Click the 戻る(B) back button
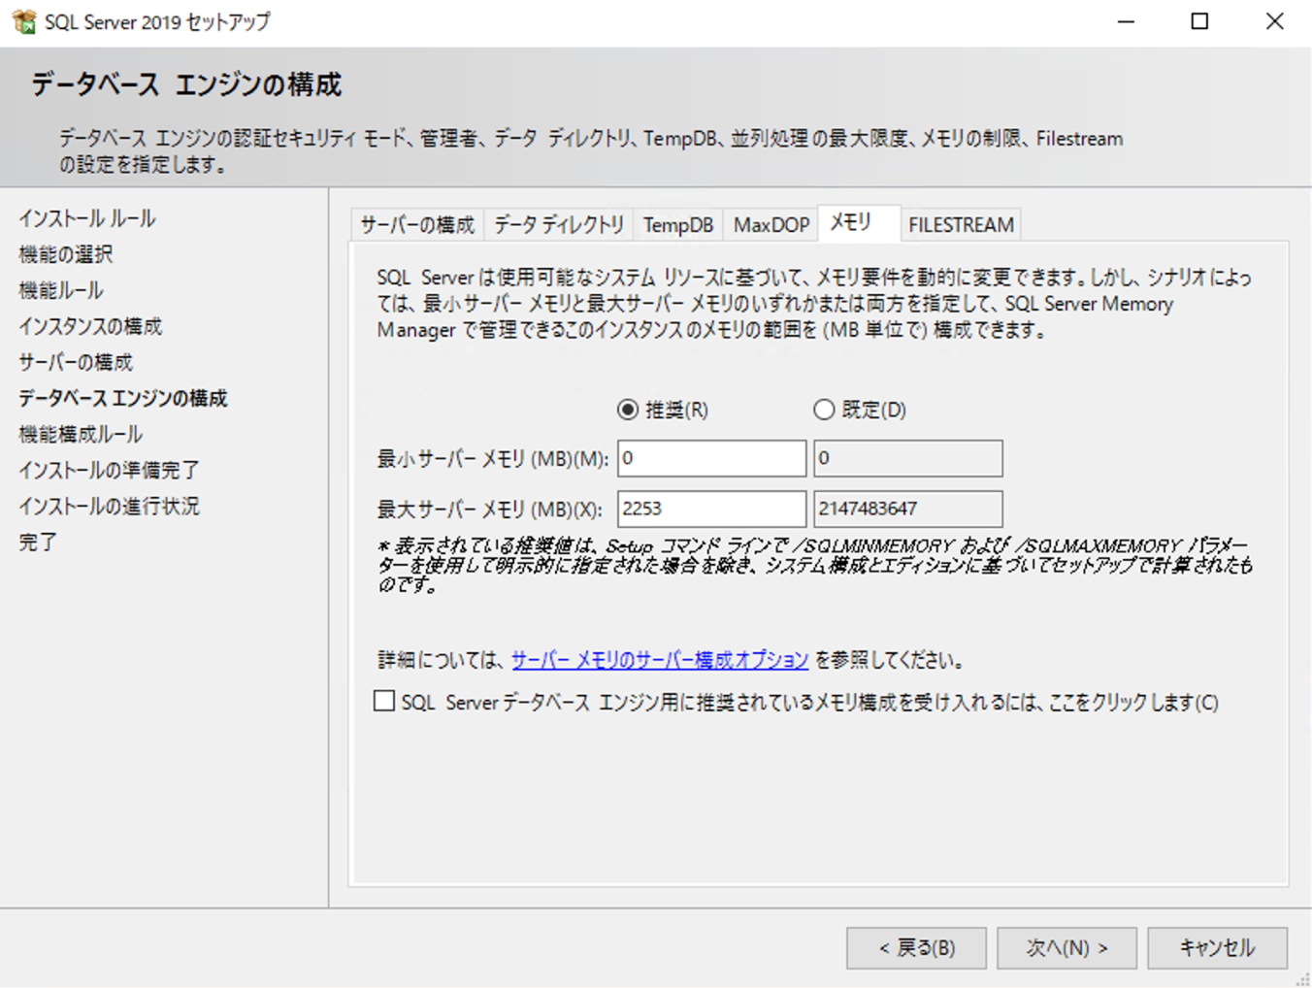 click(x=916, y=947)
